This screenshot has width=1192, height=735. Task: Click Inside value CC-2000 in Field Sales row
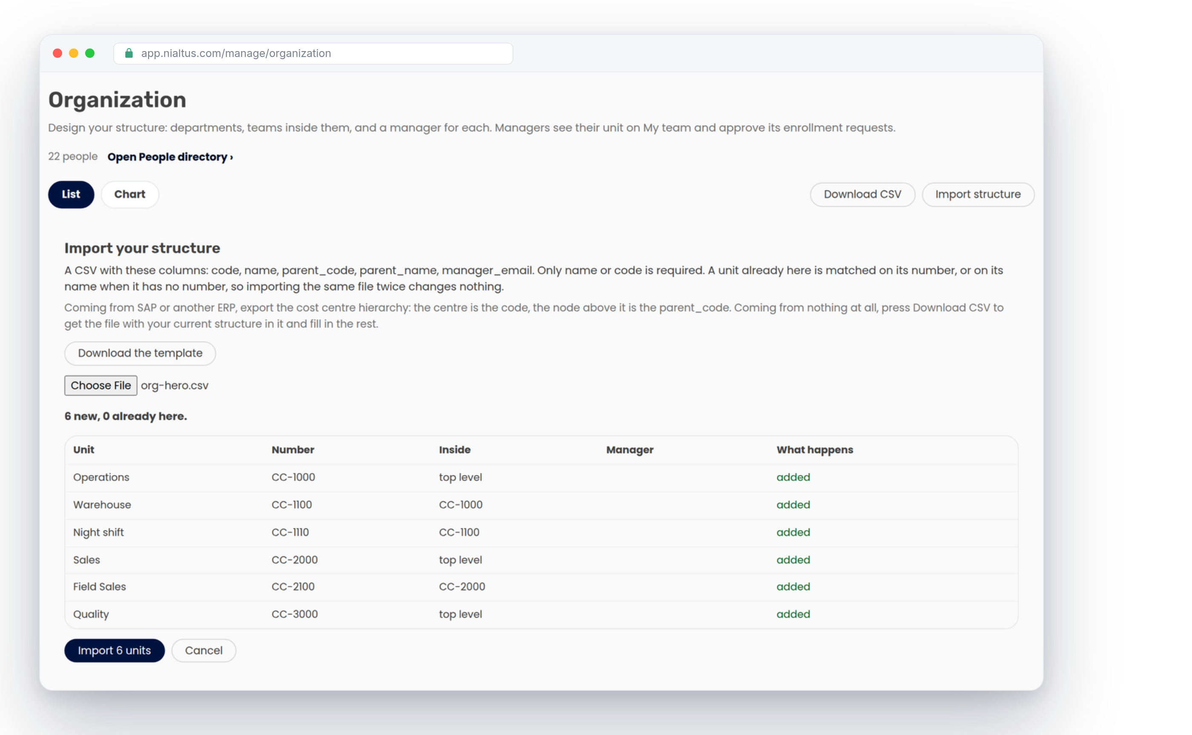point(462,587)
